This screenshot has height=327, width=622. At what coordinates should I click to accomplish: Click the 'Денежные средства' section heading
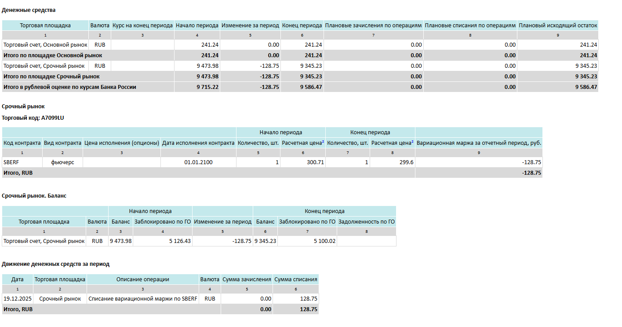point(29,10)
